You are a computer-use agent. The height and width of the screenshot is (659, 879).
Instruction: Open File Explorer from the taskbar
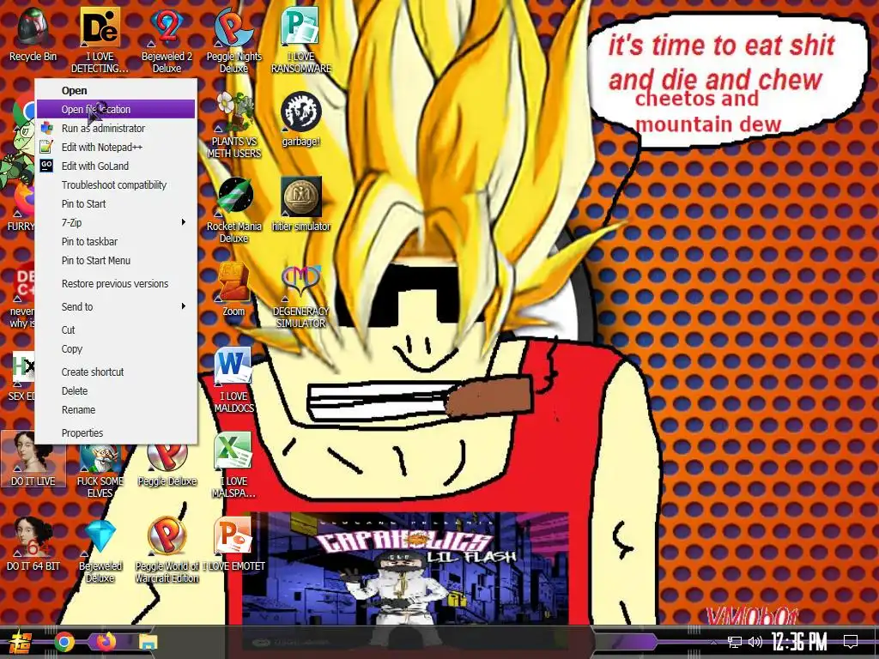point(149,642)
